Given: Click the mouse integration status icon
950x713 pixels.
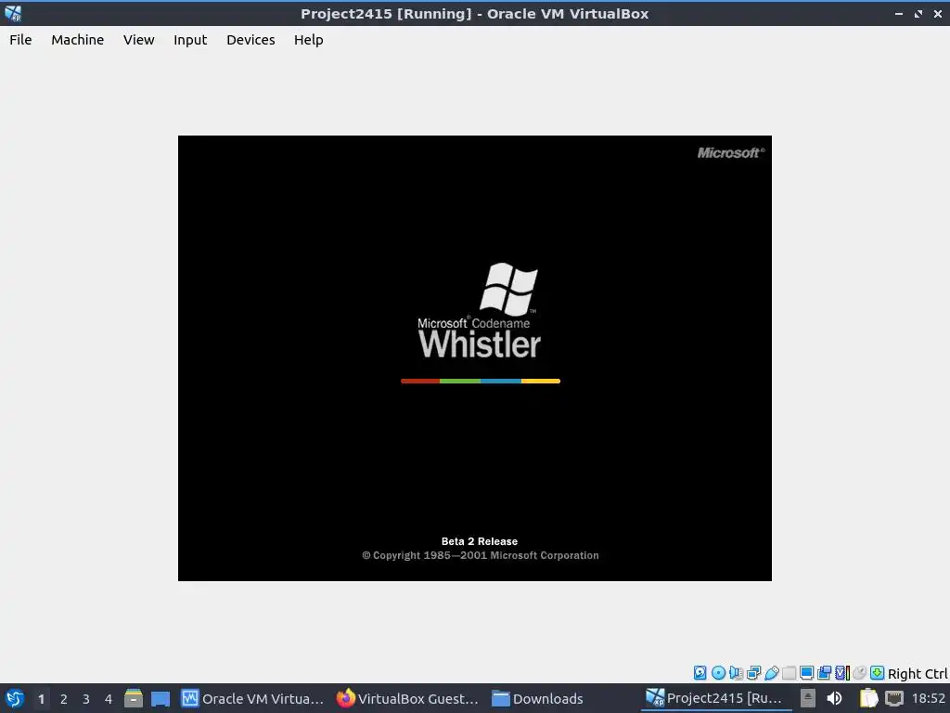Looking at the screenshot, I should [x=859, y=672].
